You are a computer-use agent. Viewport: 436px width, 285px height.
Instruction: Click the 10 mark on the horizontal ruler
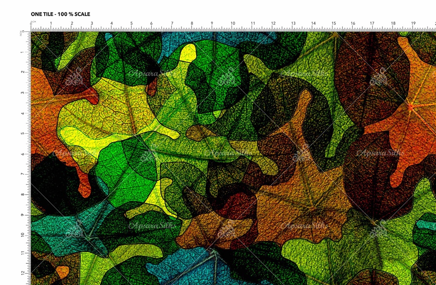(x=232, y=23)
